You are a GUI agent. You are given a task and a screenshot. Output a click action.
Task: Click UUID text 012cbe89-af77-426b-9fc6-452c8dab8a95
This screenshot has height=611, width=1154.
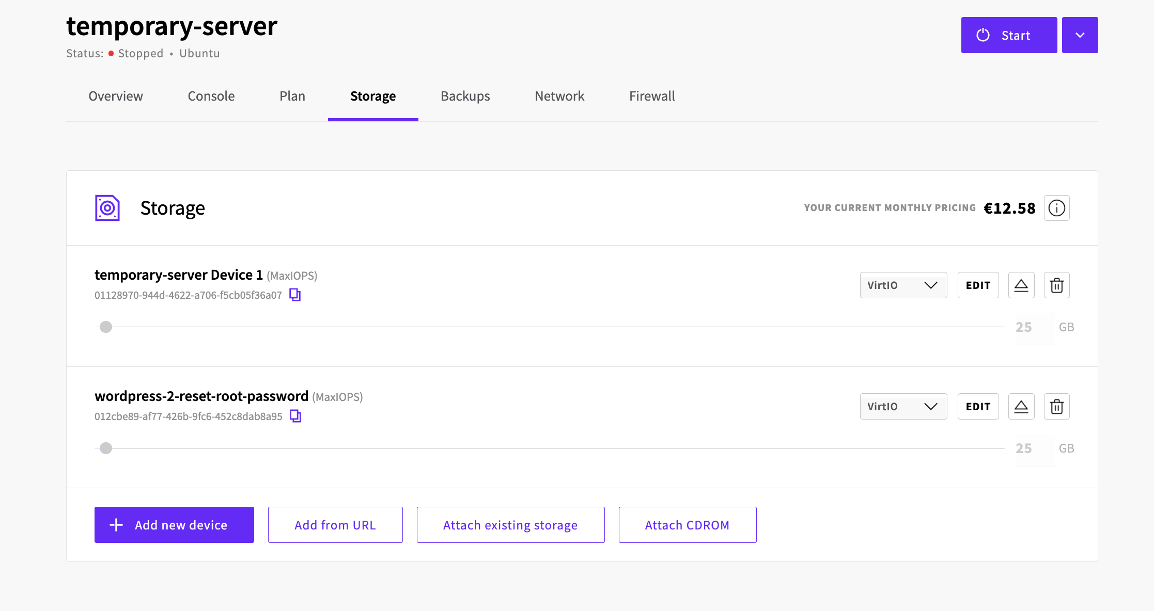click(189, 416)
